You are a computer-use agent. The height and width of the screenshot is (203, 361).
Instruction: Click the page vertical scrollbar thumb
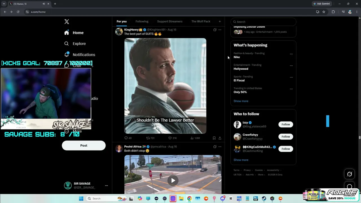[x=360, y=138]
